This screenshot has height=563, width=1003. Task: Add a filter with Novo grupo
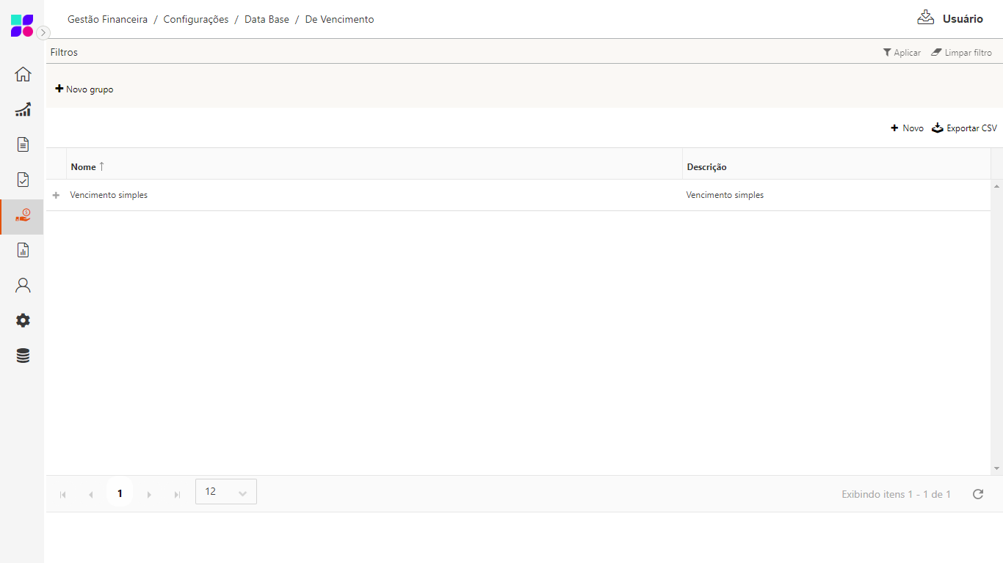point(84,89)
